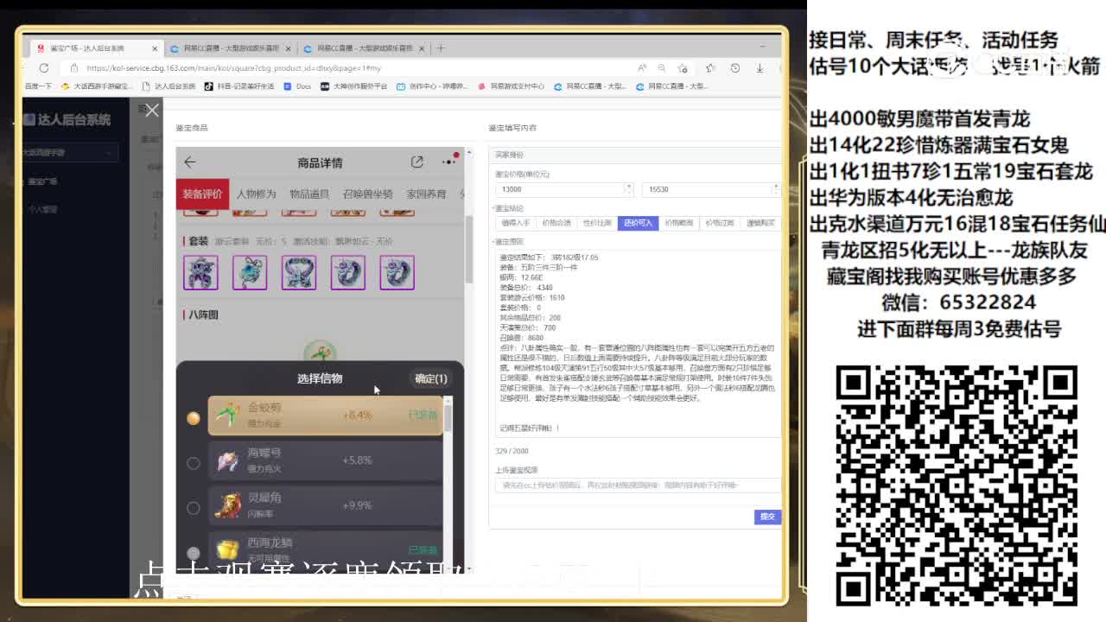Image resolution: width=1106 pixels, height=622 pixels.
Task: Submit the appraisal with 提交 button
Action: (766, 517)
